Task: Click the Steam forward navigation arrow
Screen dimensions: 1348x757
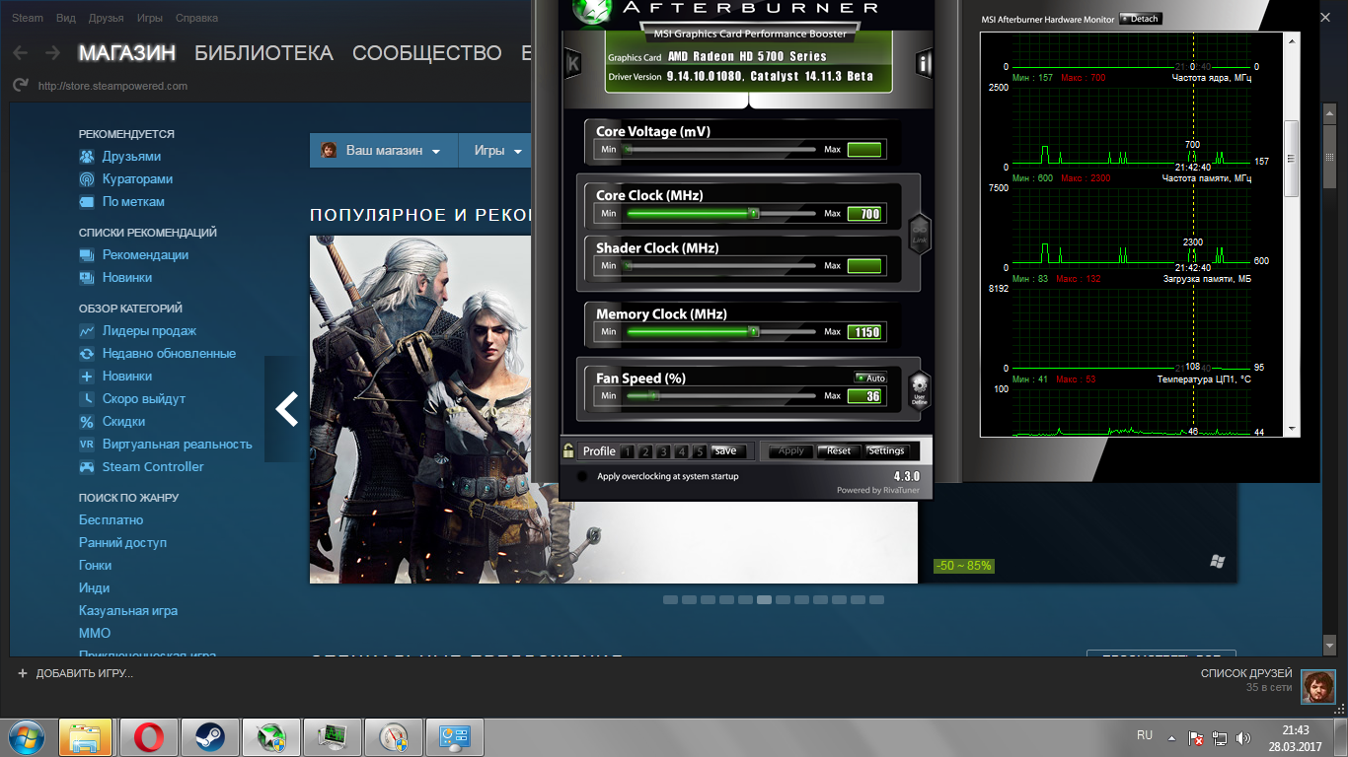Action: coord(52,53)
